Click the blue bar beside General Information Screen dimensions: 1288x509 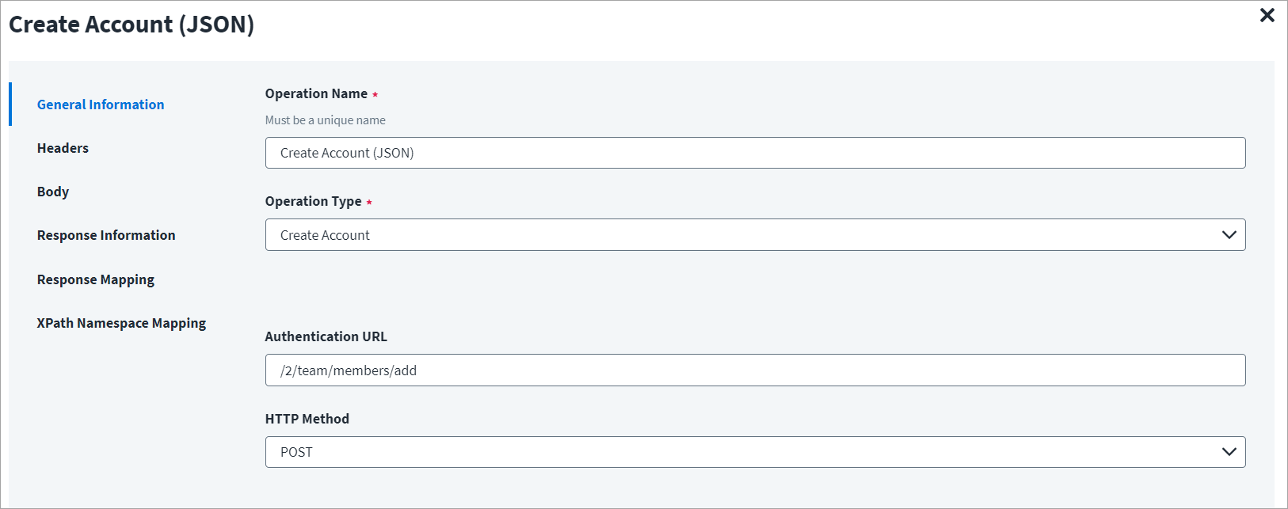click(x=10, y=104)
